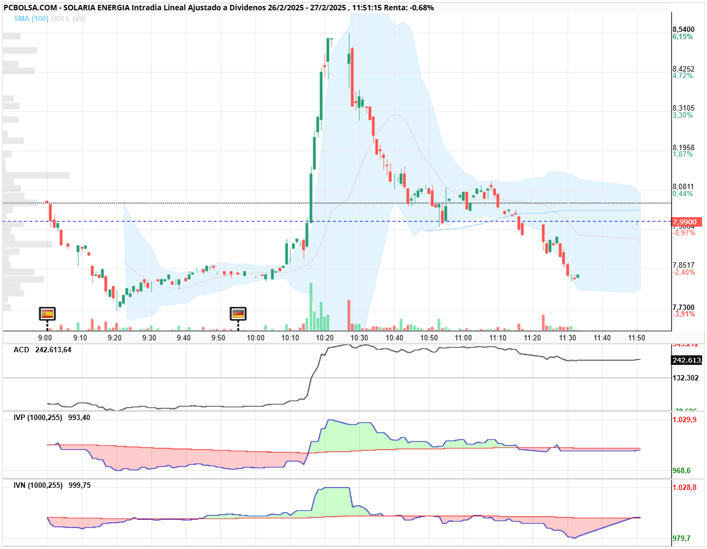Click the 8,3105 price axis label
The image size is (707, 549).
[683, 108]
